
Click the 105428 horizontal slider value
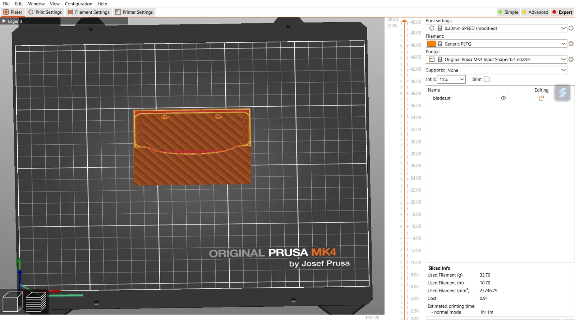tap(372, 317)
